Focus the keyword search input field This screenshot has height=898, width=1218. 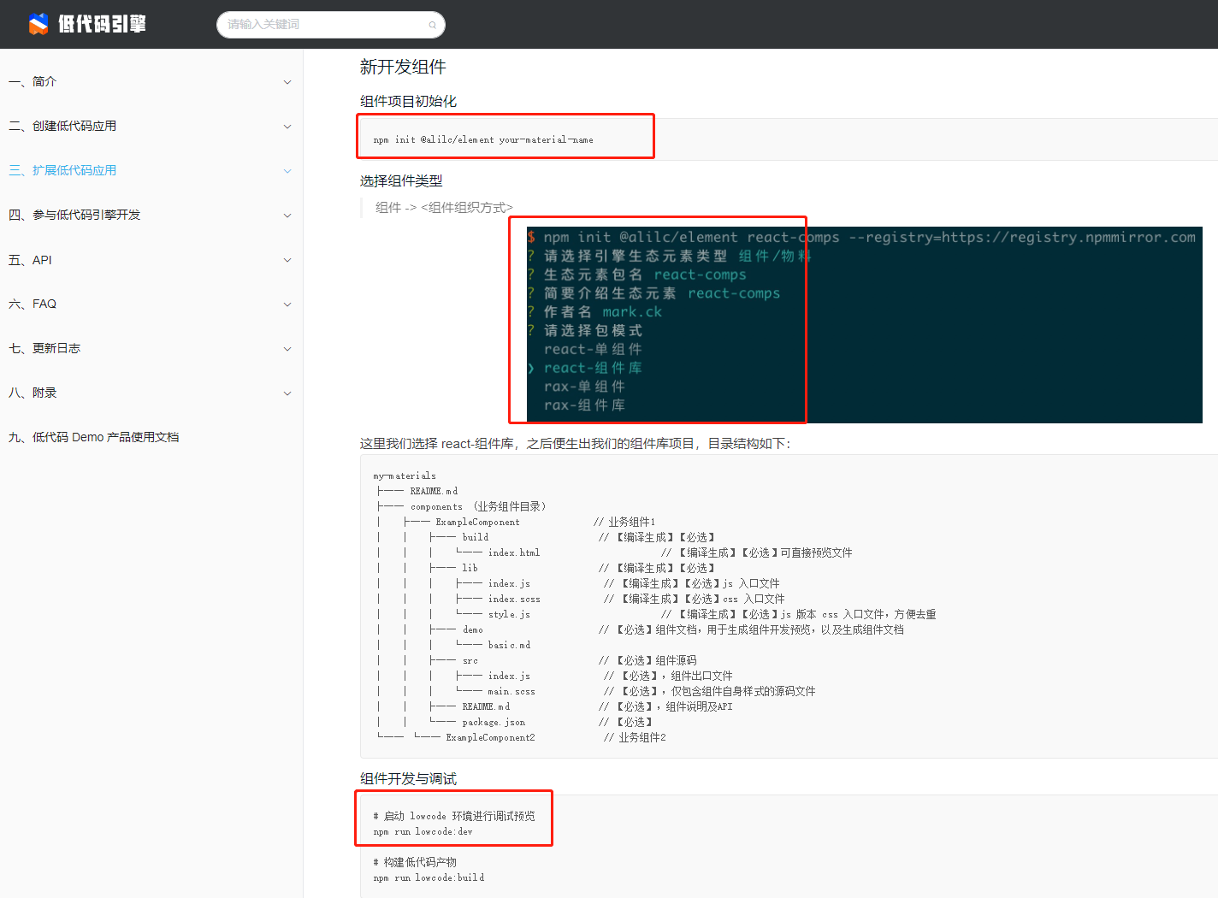click(x=331, y=25)
